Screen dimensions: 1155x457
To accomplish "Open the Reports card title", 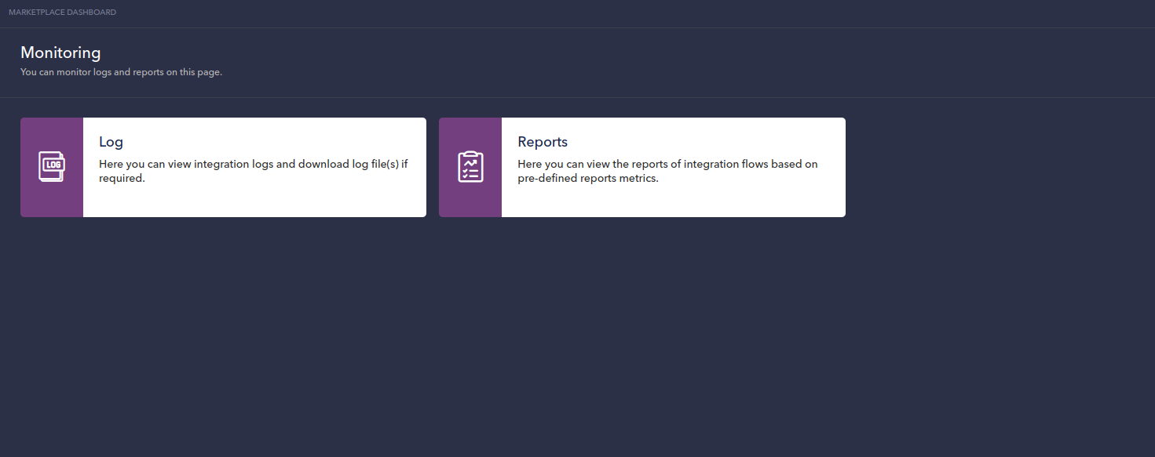I will (x=542, y=142).
